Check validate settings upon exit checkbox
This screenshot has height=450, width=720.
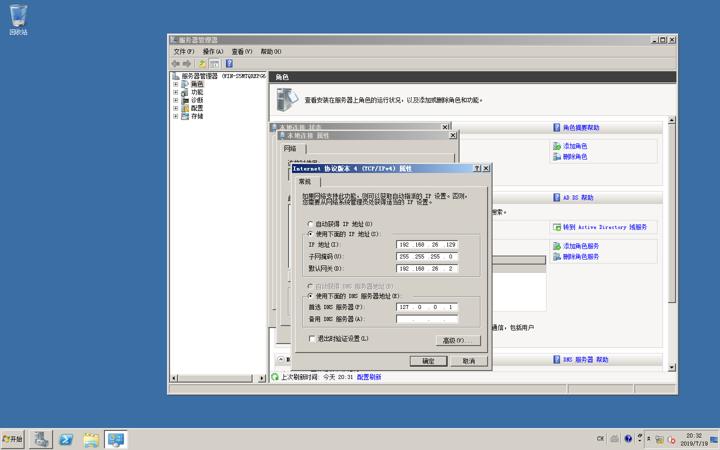click(312, 338)
